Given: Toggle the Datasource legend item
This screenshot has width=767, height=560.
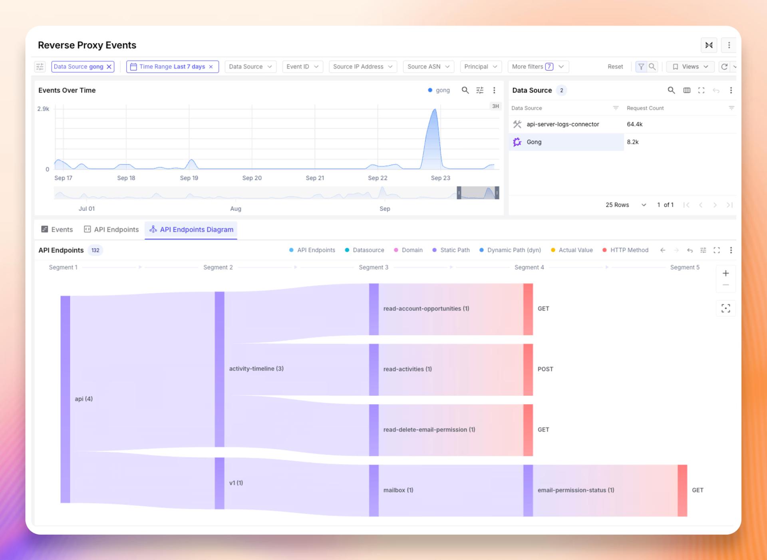Looking at the screenshot, I should 364,250.
